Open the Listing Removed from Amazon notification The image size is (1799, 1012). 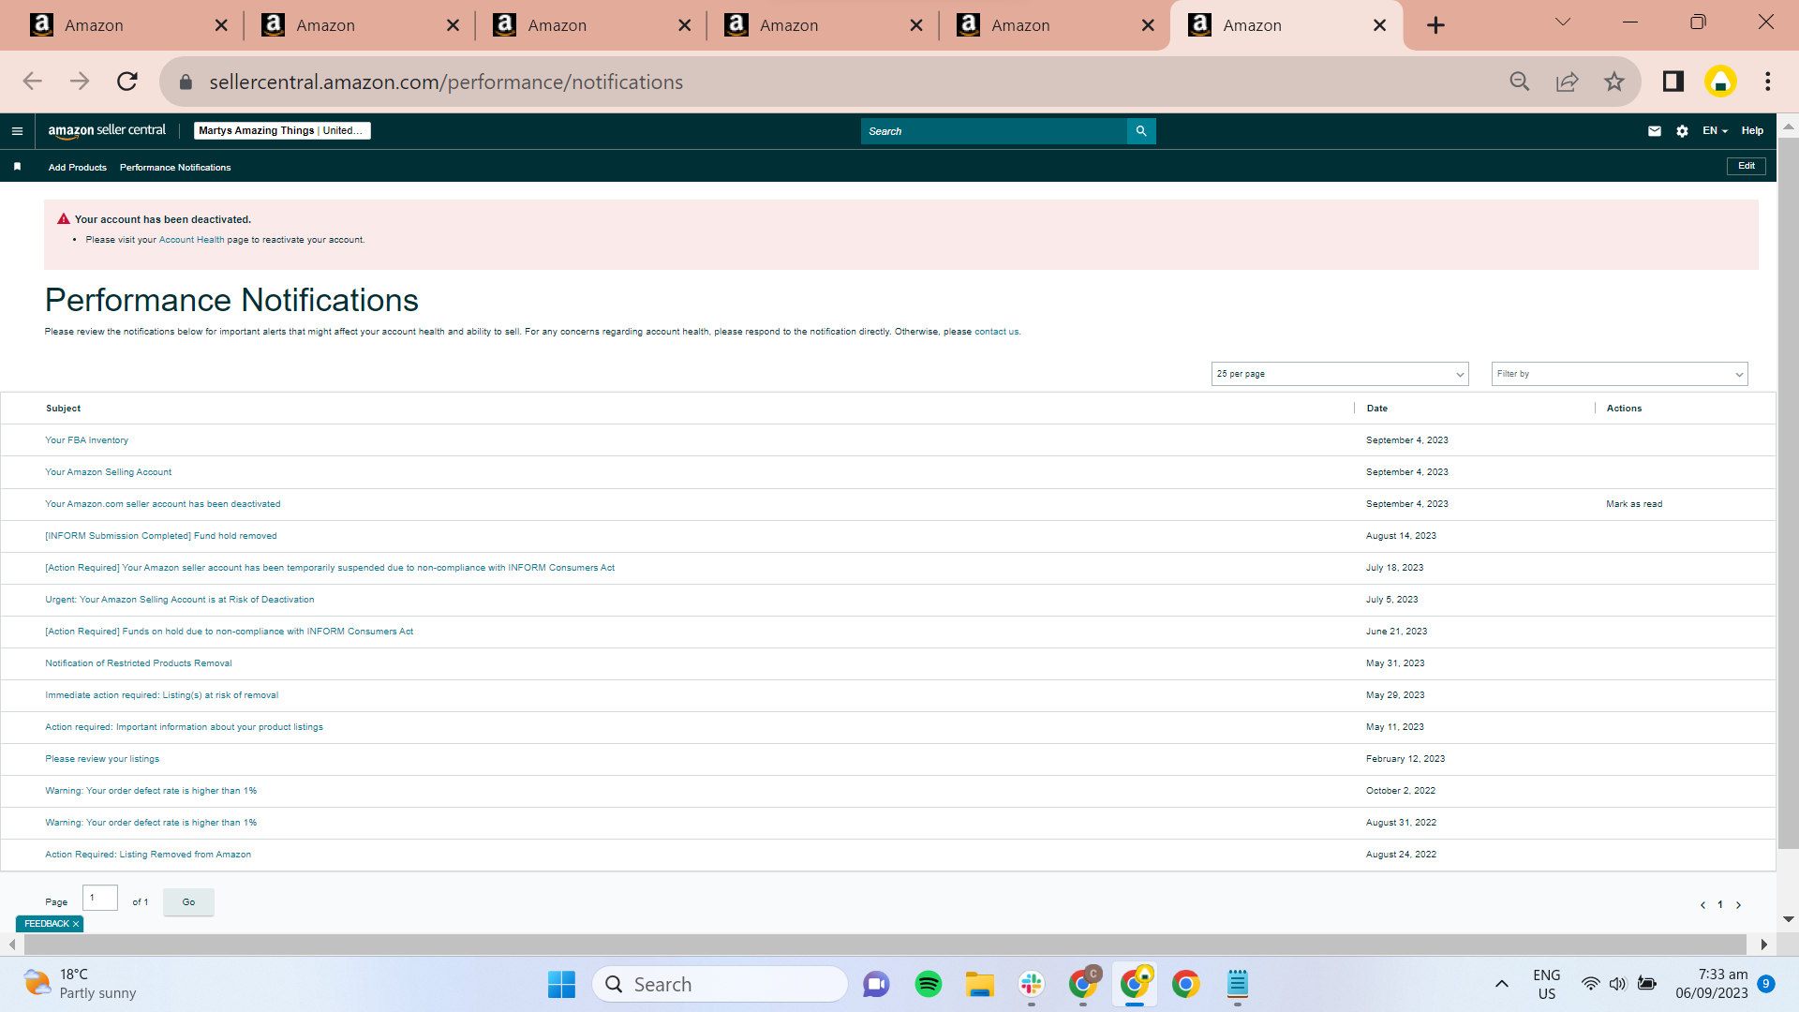148,855
